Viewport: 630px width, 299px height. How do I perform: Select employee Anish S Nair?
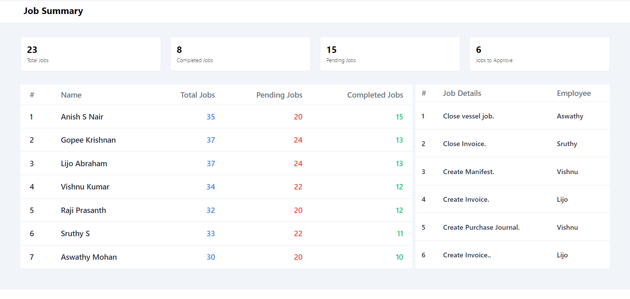pos(82,117)
